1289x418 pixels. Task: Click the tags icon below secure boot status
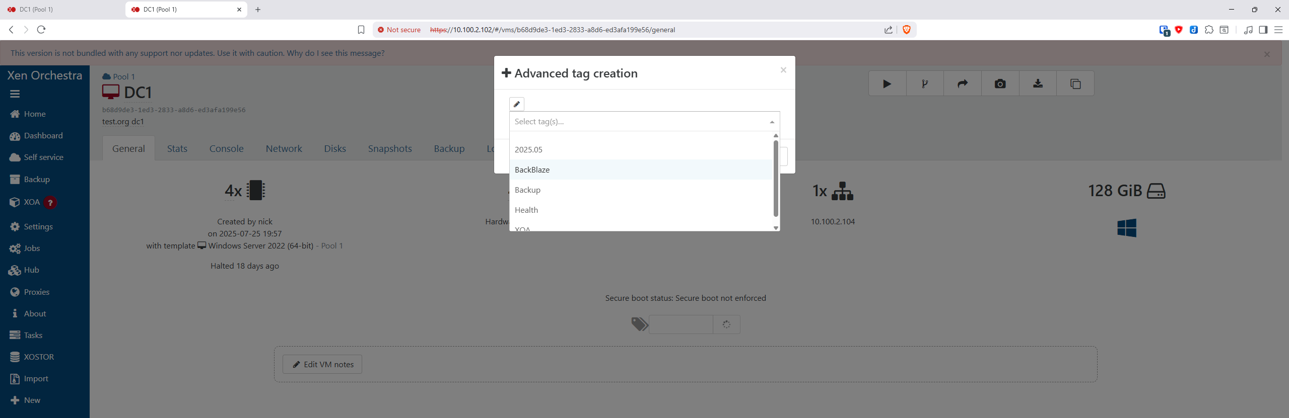639,324
